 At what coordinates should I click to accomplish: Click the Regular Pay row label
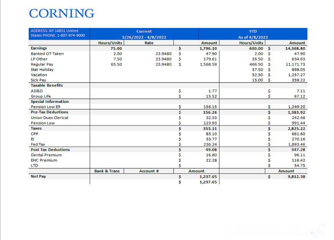click(42, 64)
